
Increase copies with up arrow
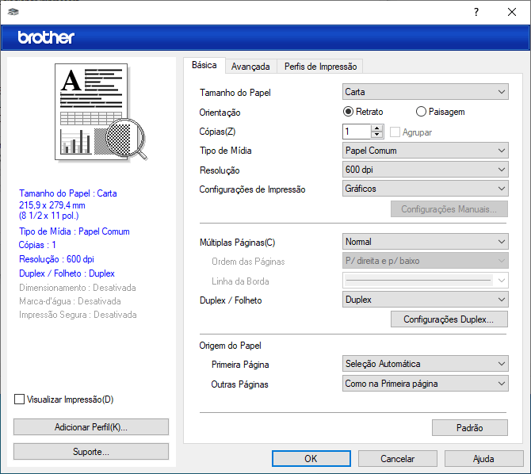coord(376,128)
